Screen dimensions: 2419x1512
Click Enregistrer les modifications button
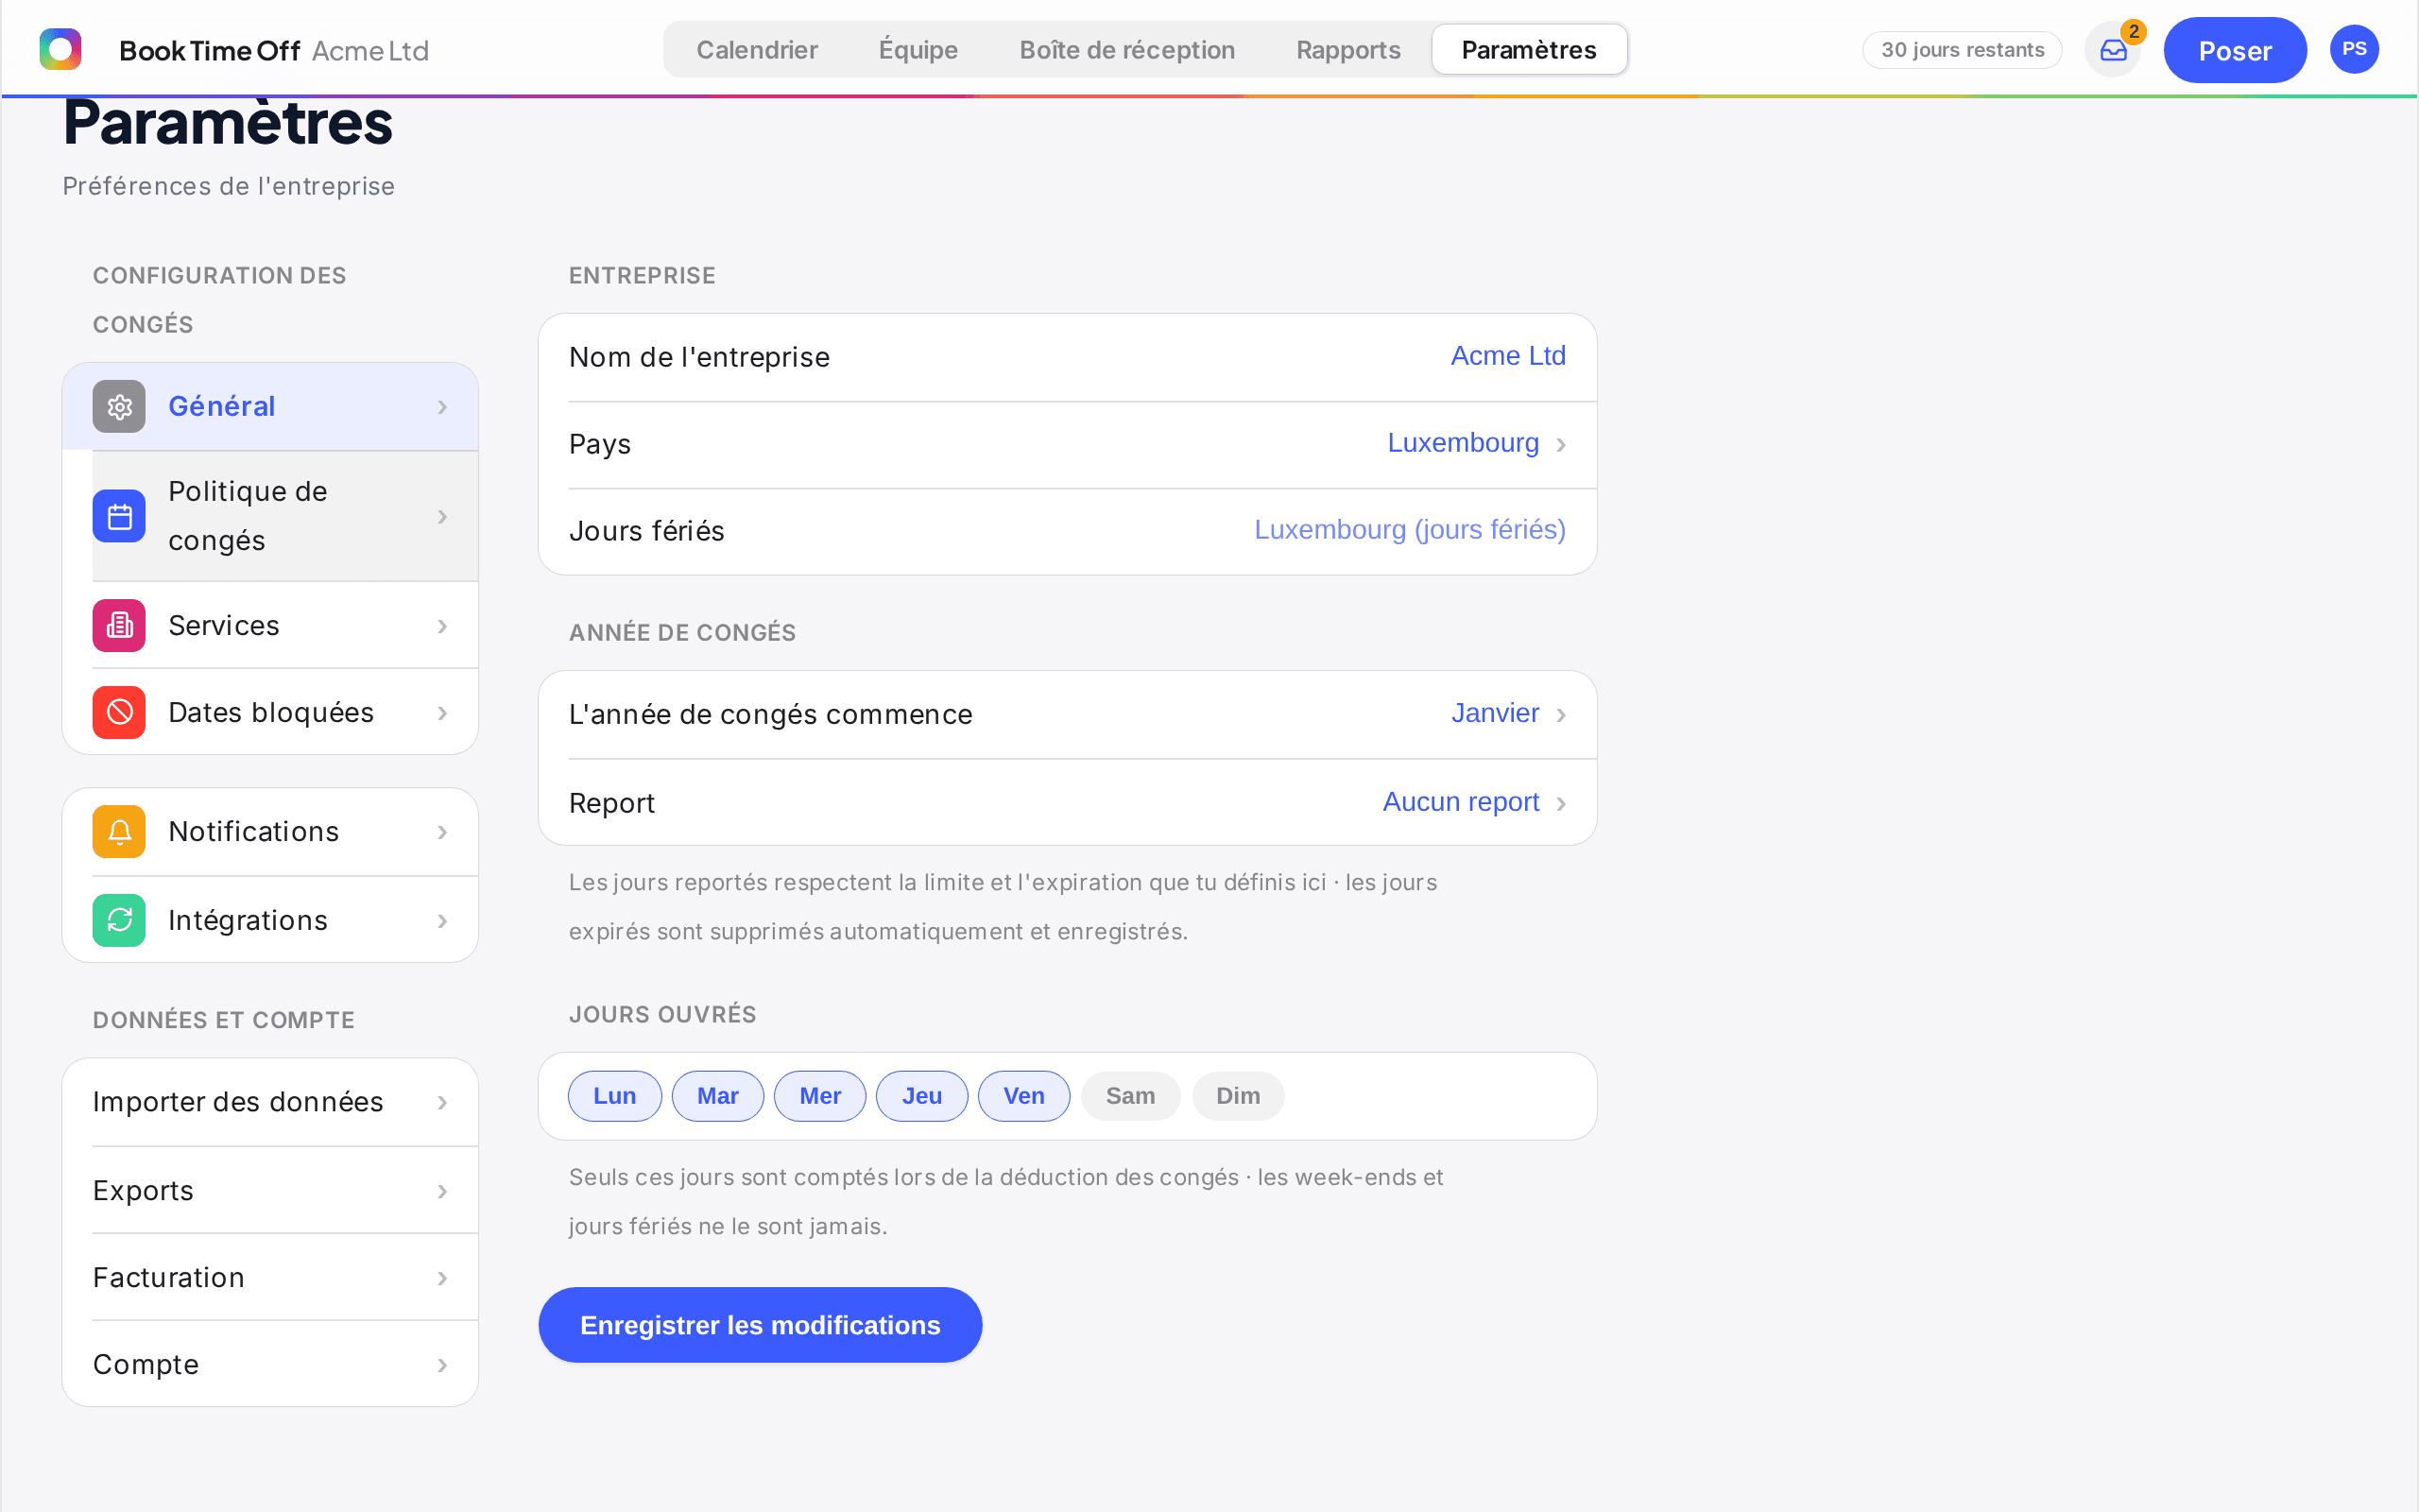click(x=760, y=1325)
